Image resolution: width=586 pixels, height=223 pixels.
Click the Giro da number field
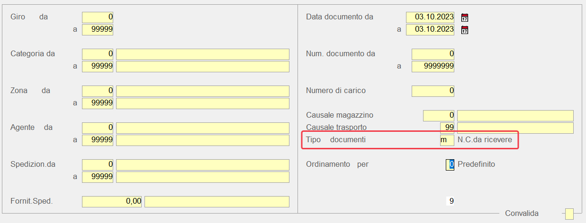[x=98, y=17]
